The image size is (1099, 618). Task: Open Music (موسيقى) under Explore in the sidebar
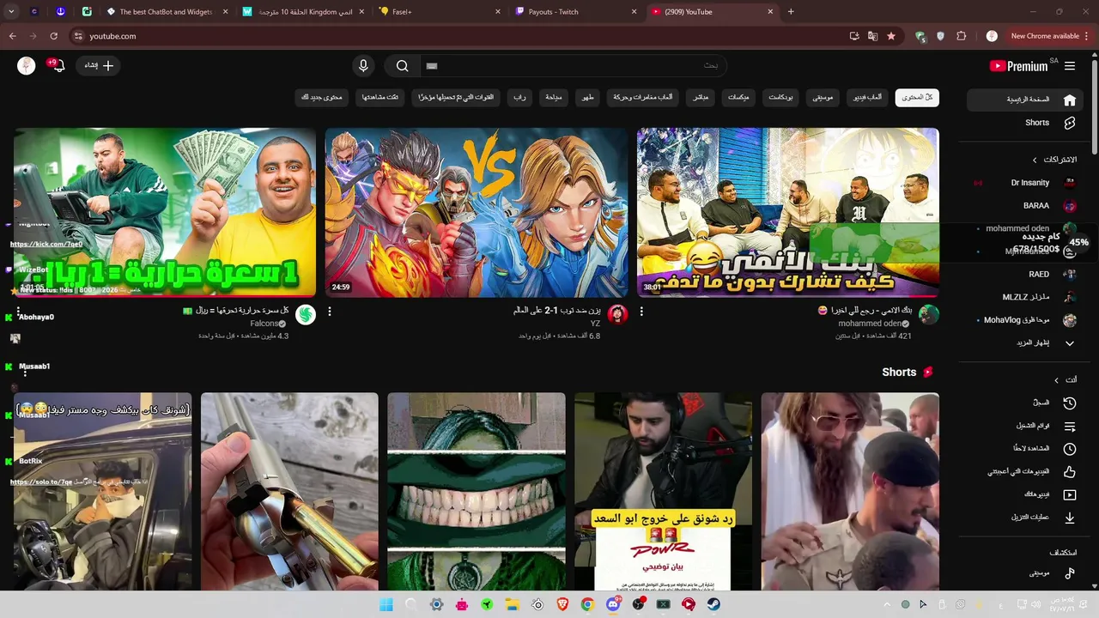click(1025, 573)
